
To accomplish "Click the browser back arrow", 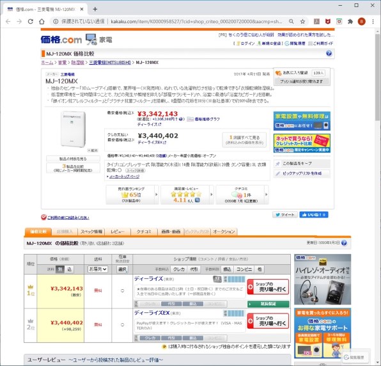I will coord(8,22).
